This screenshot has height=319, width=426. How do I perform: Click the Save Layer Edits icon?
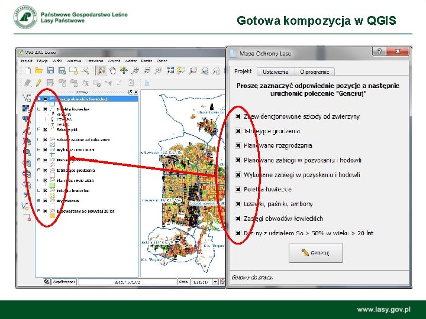pos(50,83)
